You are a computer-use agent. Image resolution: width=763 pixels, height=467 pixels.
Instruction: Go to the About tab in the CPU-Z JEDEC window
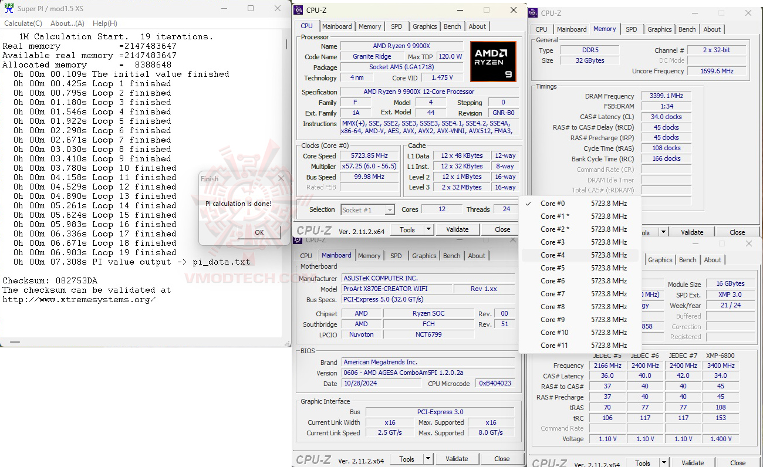pos(713,260)
